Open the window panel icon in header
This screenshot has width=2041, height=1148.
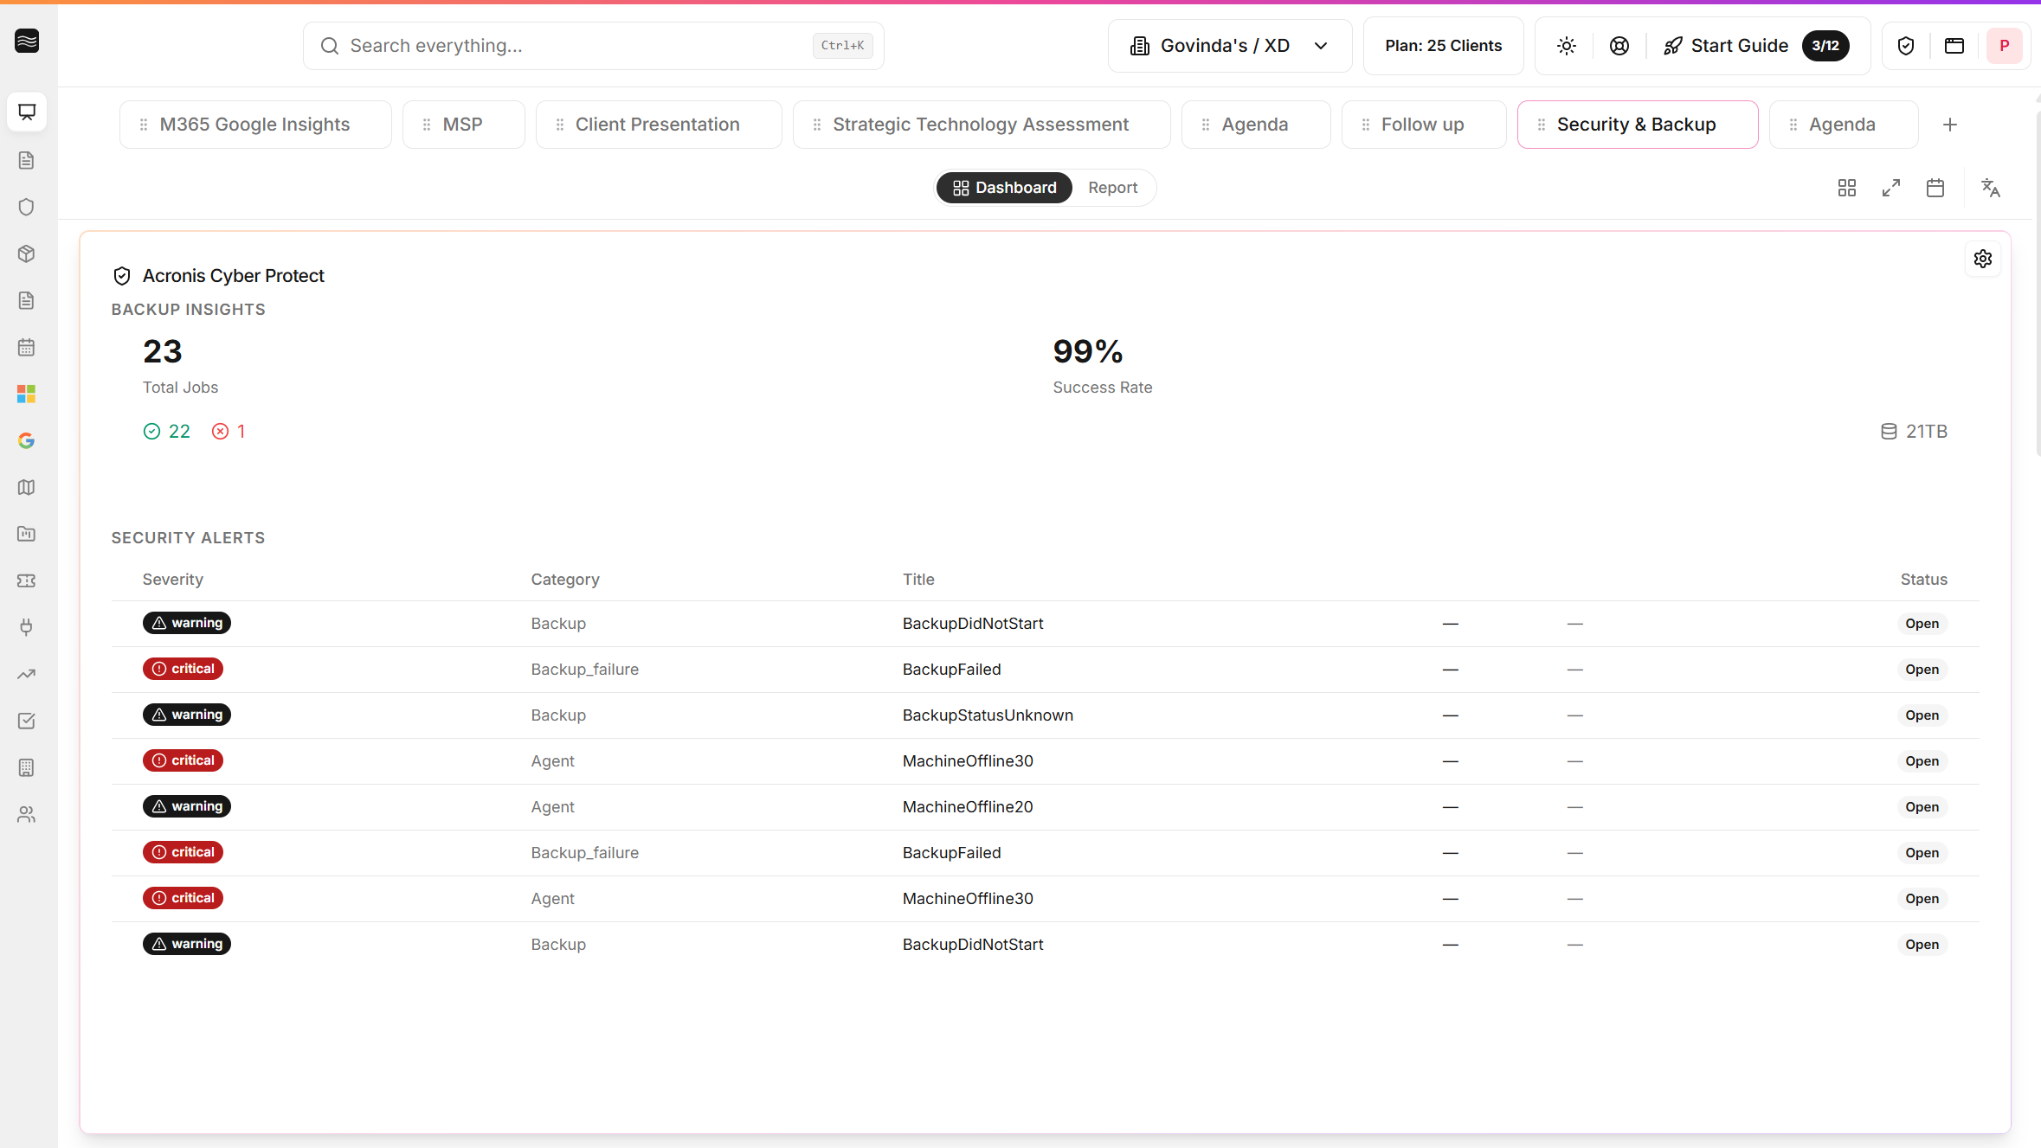coord(1954,46)
